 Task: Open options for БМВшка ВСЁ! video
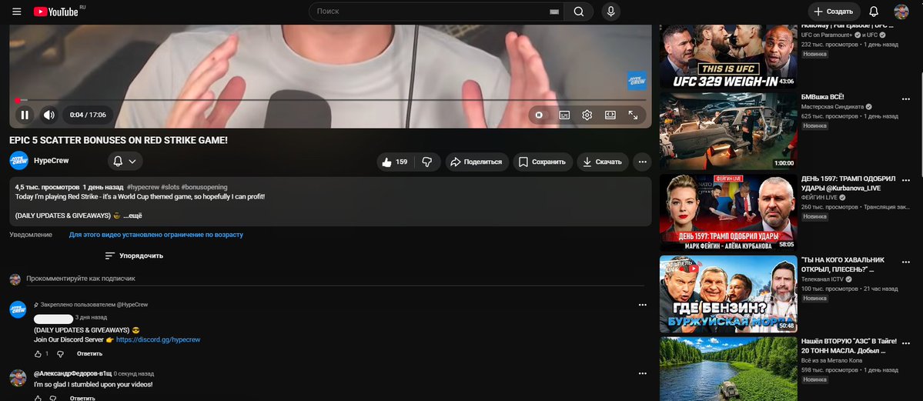point(907,99)
